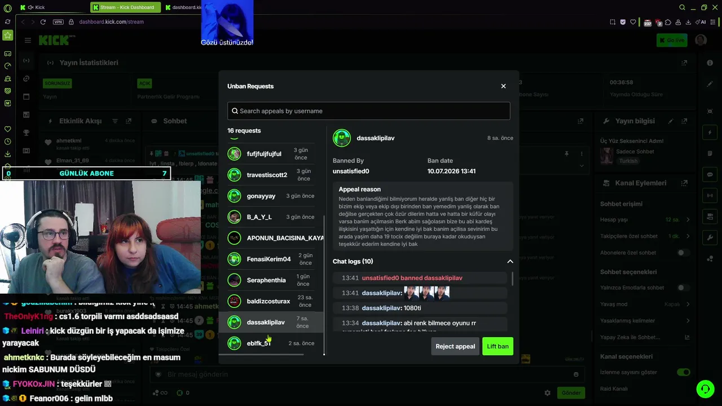Open the Opera GX main menu

click(x=7, y=8)
